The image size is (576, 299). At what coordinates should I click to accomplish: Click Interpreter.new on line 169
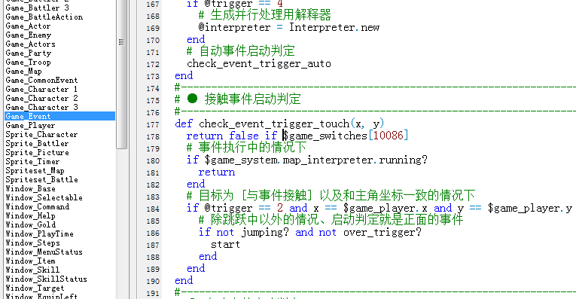pos(334,27)
